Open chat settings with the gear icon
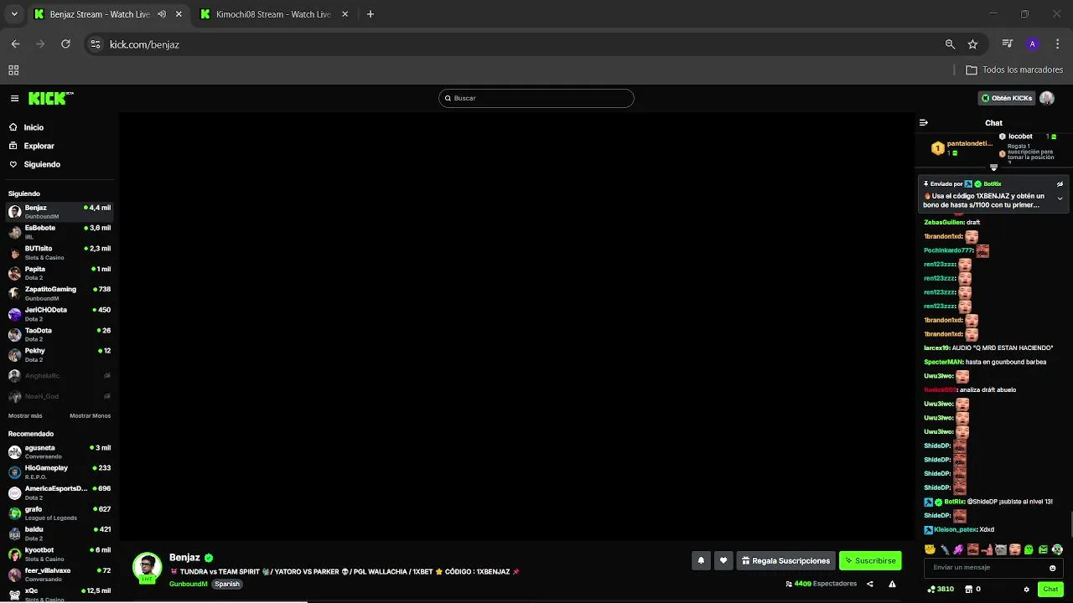This screenshot has width=1073, height=603. 1026,589
